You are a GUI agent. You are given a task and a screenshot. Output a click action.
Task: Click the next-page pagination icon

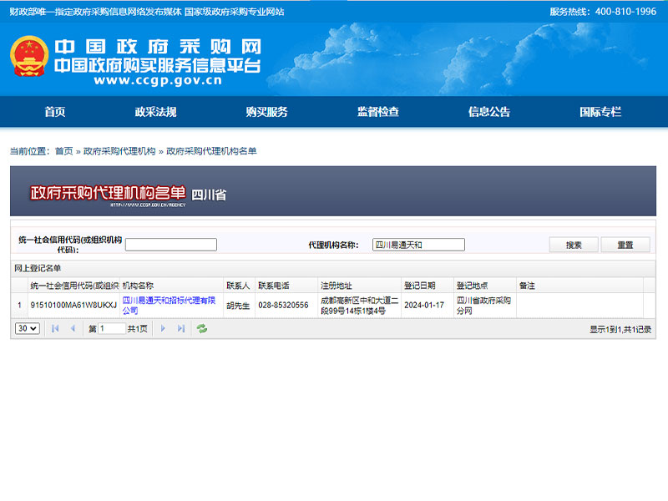point(163,328)
